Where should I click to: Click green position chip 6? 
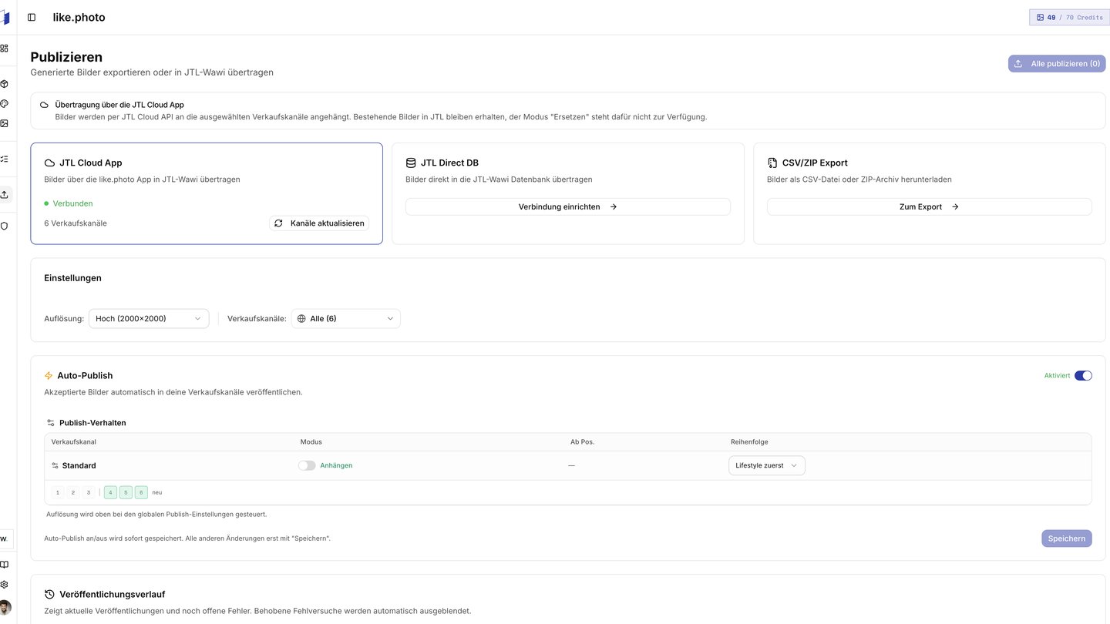pos(141,492)
